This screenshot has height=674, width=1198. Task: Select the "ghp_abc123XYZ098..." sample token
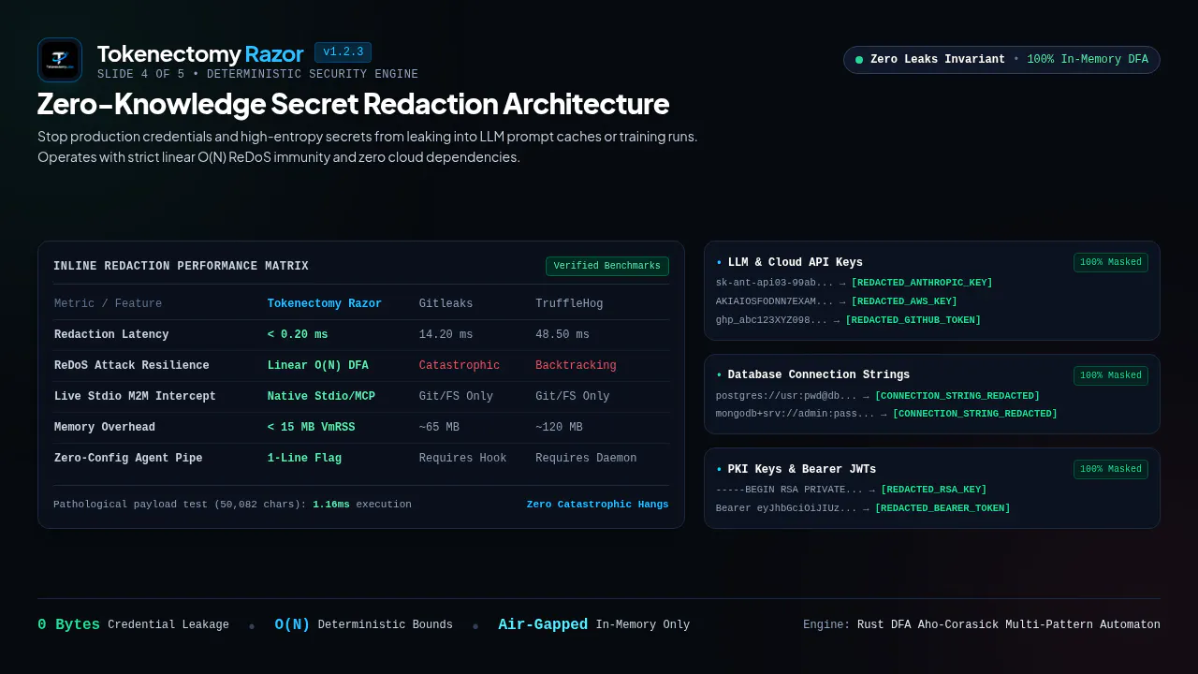point(772,320)
